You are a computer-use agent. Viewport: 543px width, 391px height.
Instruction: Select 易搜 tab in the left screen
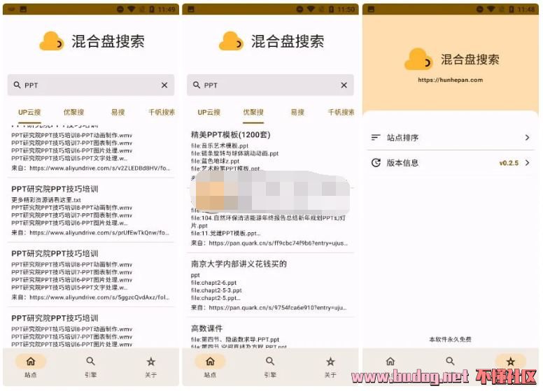click(x=118, y=112)
